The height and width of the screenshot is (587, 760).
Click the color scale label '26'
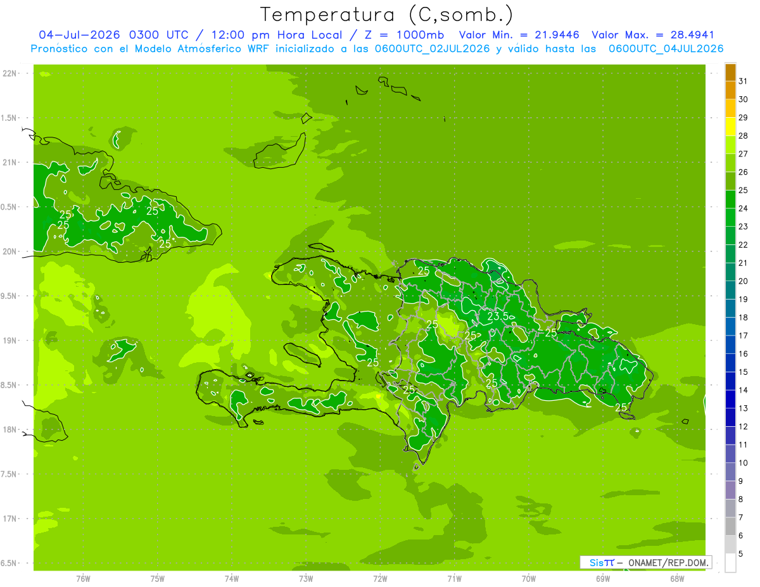pos(744,172)
